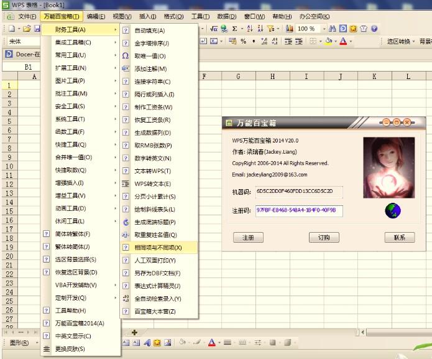Click the 联系 button
The width and height of the screenshot is (432, 359).
400,238
